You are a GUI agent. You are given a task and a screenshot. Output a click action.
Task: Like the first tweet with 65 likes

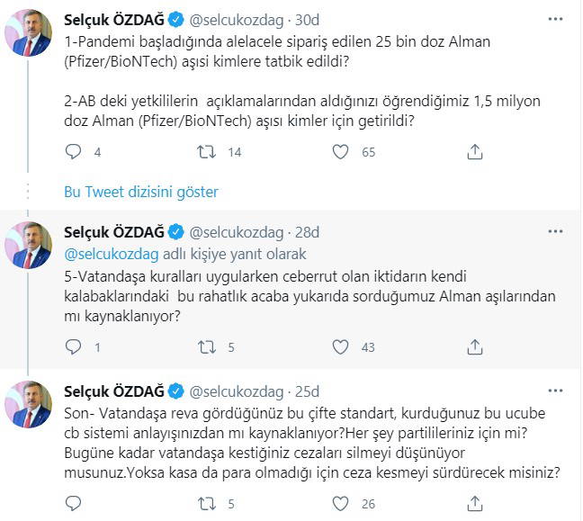coord(339,152)
